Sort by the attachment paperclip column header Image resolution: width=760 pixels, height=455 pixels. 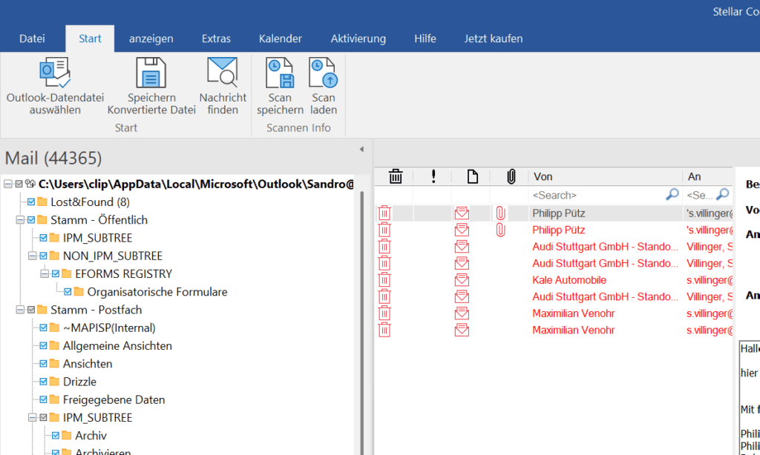point(511,176)
